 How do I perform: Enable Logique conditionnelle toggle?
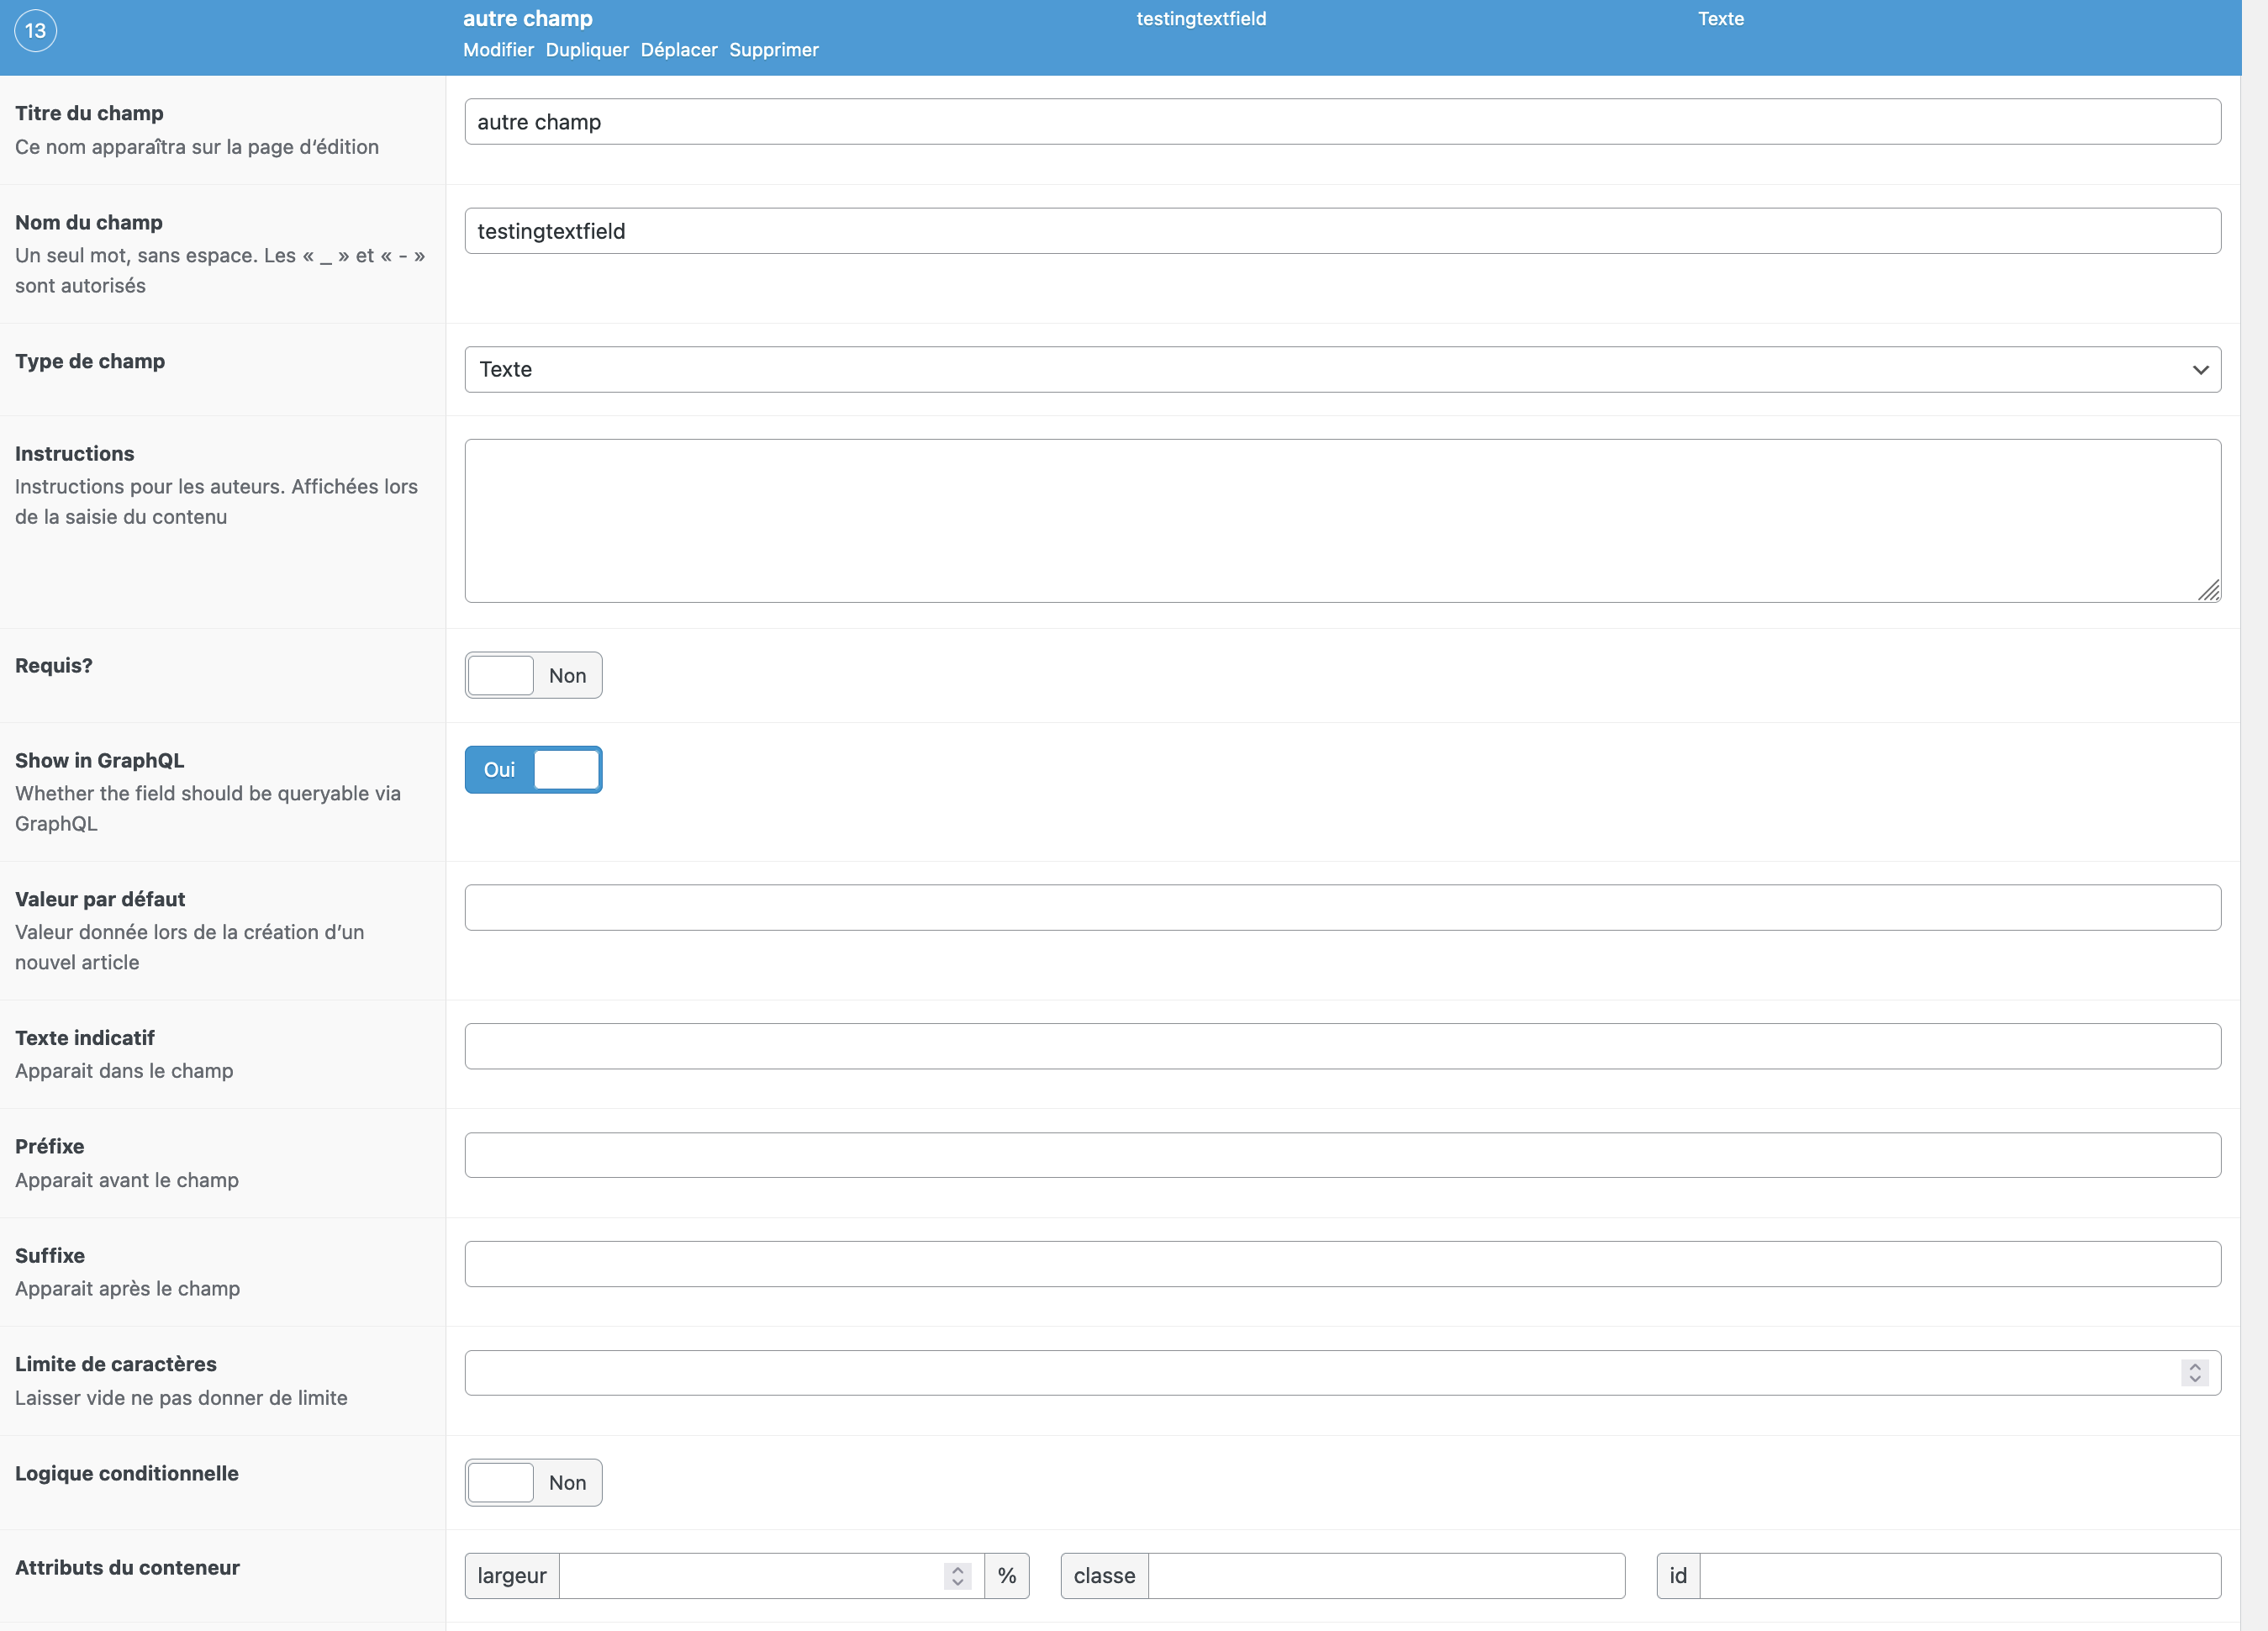533,1483
